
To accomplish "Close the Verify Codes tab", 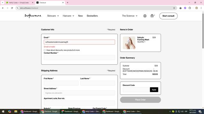I will coord(33,3).
